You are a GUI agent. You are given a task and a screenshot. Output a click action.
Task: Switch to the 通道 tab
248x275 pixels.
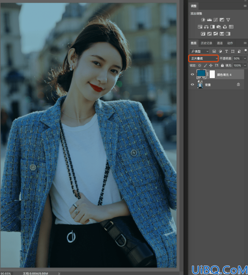(220, 43)
